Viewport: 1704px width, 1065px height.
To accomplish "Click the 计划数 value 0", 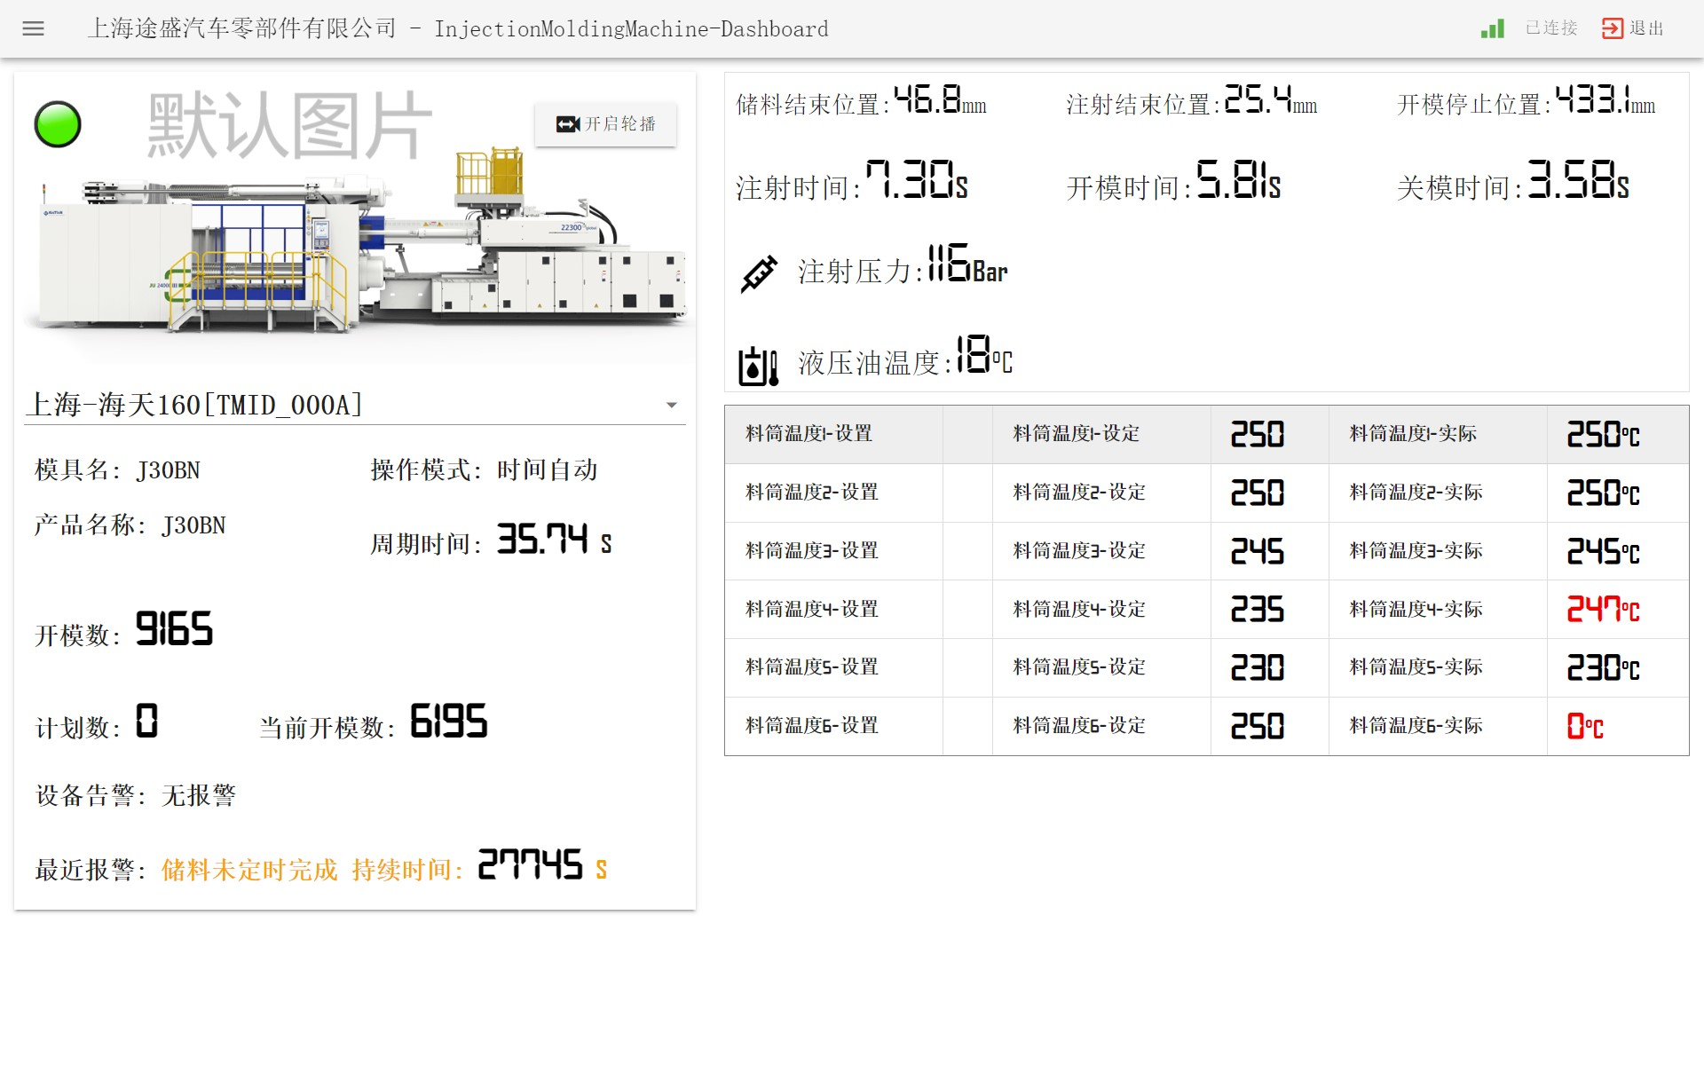I will [x=147, y=721].
